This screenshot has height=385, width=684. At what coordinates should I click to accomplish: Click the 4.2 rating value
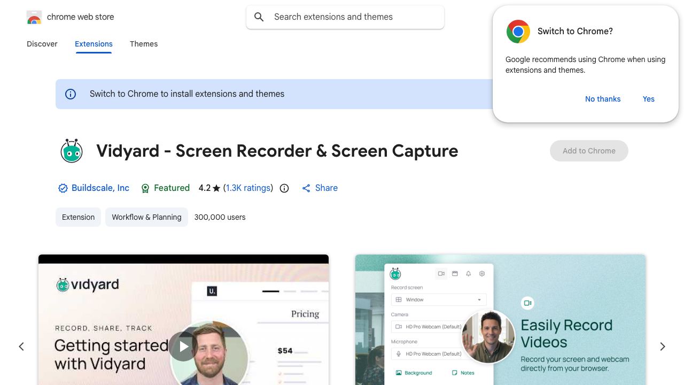point(205,188)
